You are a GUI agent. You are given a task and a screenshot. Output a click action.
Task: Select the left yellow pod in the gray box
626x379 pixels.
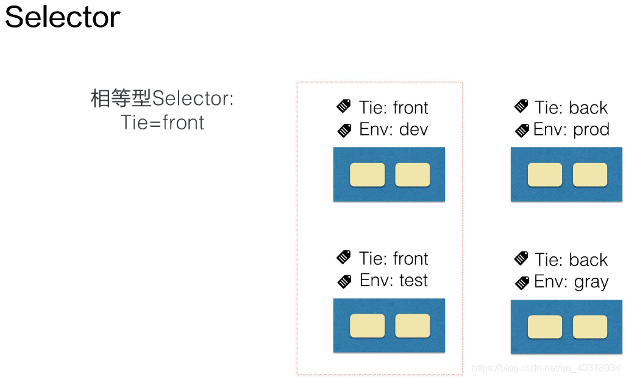pos(544,327)
